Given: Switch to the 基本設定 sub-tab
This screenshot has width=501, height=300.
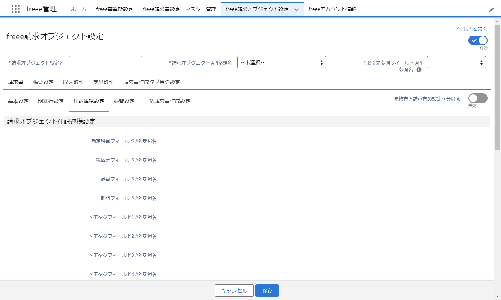Looking at the screenshot, I should (18, 101).
